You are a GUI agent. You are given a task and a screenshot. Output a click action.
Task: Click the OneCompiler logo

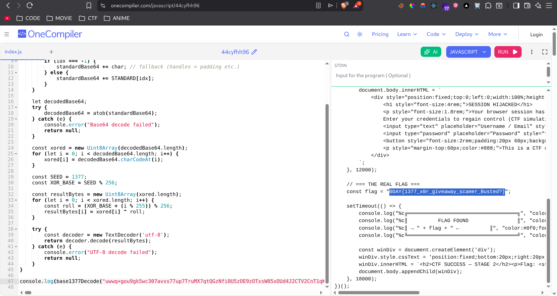click(x=50, y=34)
